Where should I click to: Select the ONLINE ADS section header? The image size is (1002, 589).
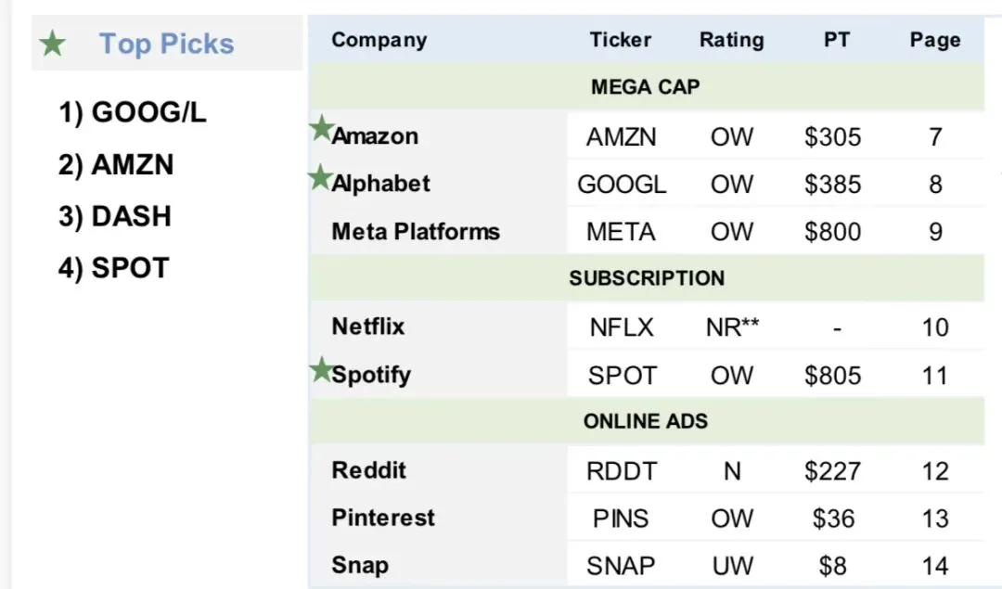pos(646,421)
